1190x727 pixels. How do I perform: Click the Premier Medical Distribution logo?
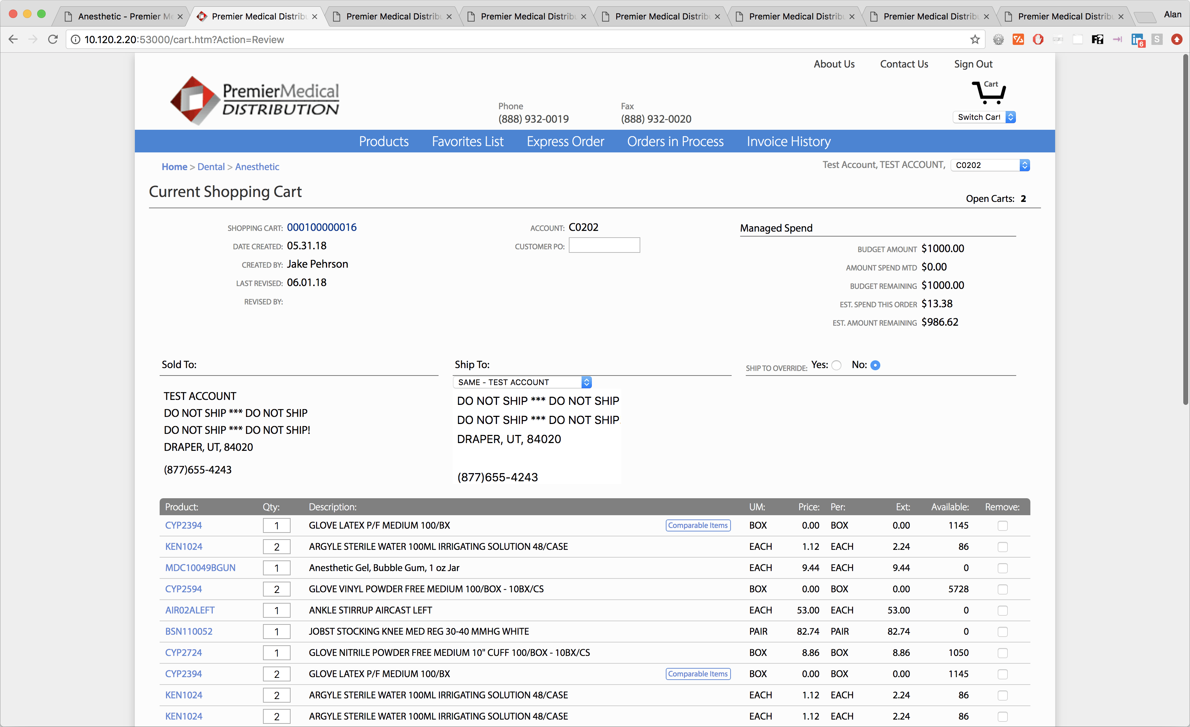click(x=254, y=100)
